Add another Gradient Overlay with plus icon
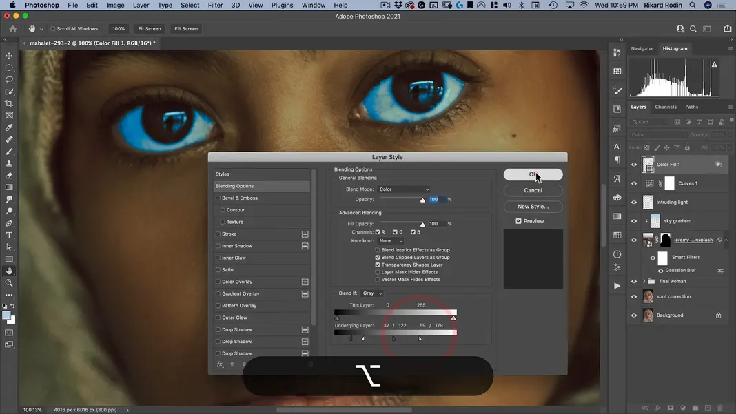The height and width of the screenshot is (414, 736). pyautogui.click(x=305, y=294)
